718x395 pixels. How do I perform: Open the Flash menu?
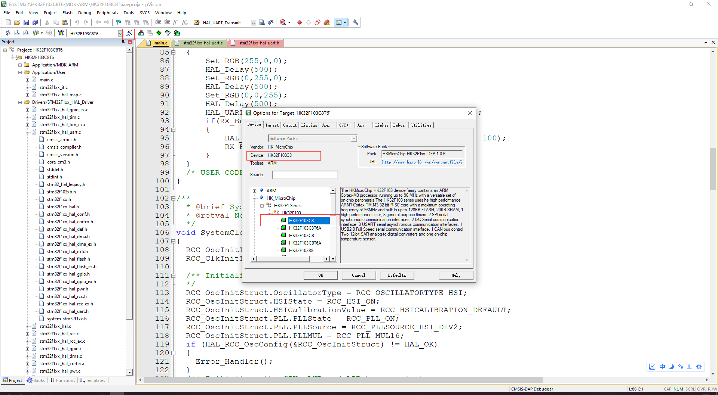(x=67, y=13)
